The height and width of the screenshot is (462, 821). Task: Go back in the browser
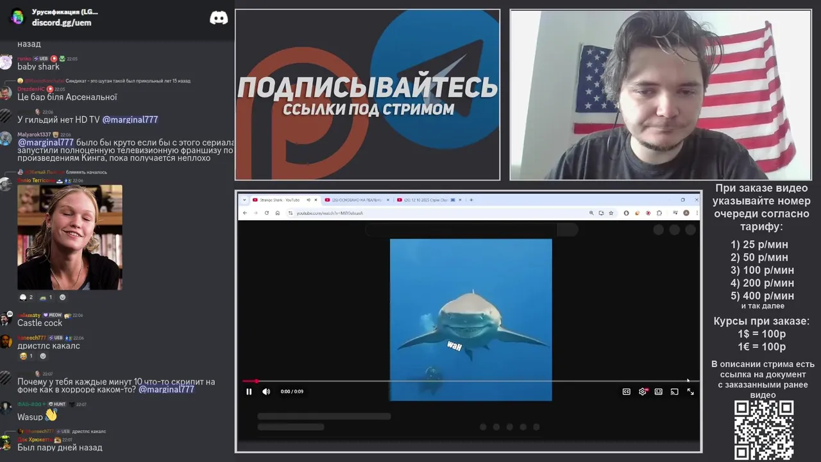tap(245, 213)
